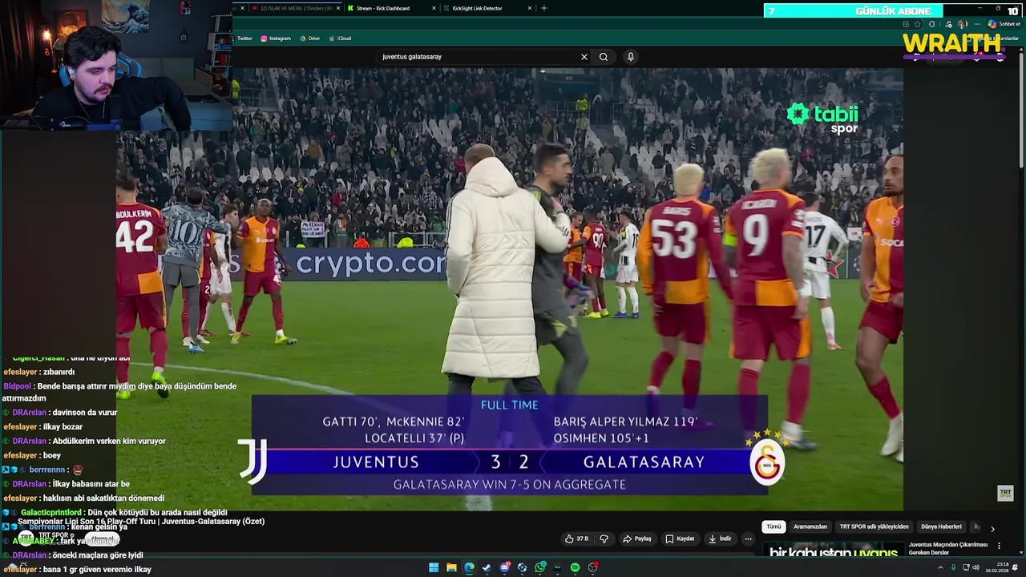The image size is (1026, 577).
Task: Close the KickSight Link Detector tab
Action: (530, 8)
